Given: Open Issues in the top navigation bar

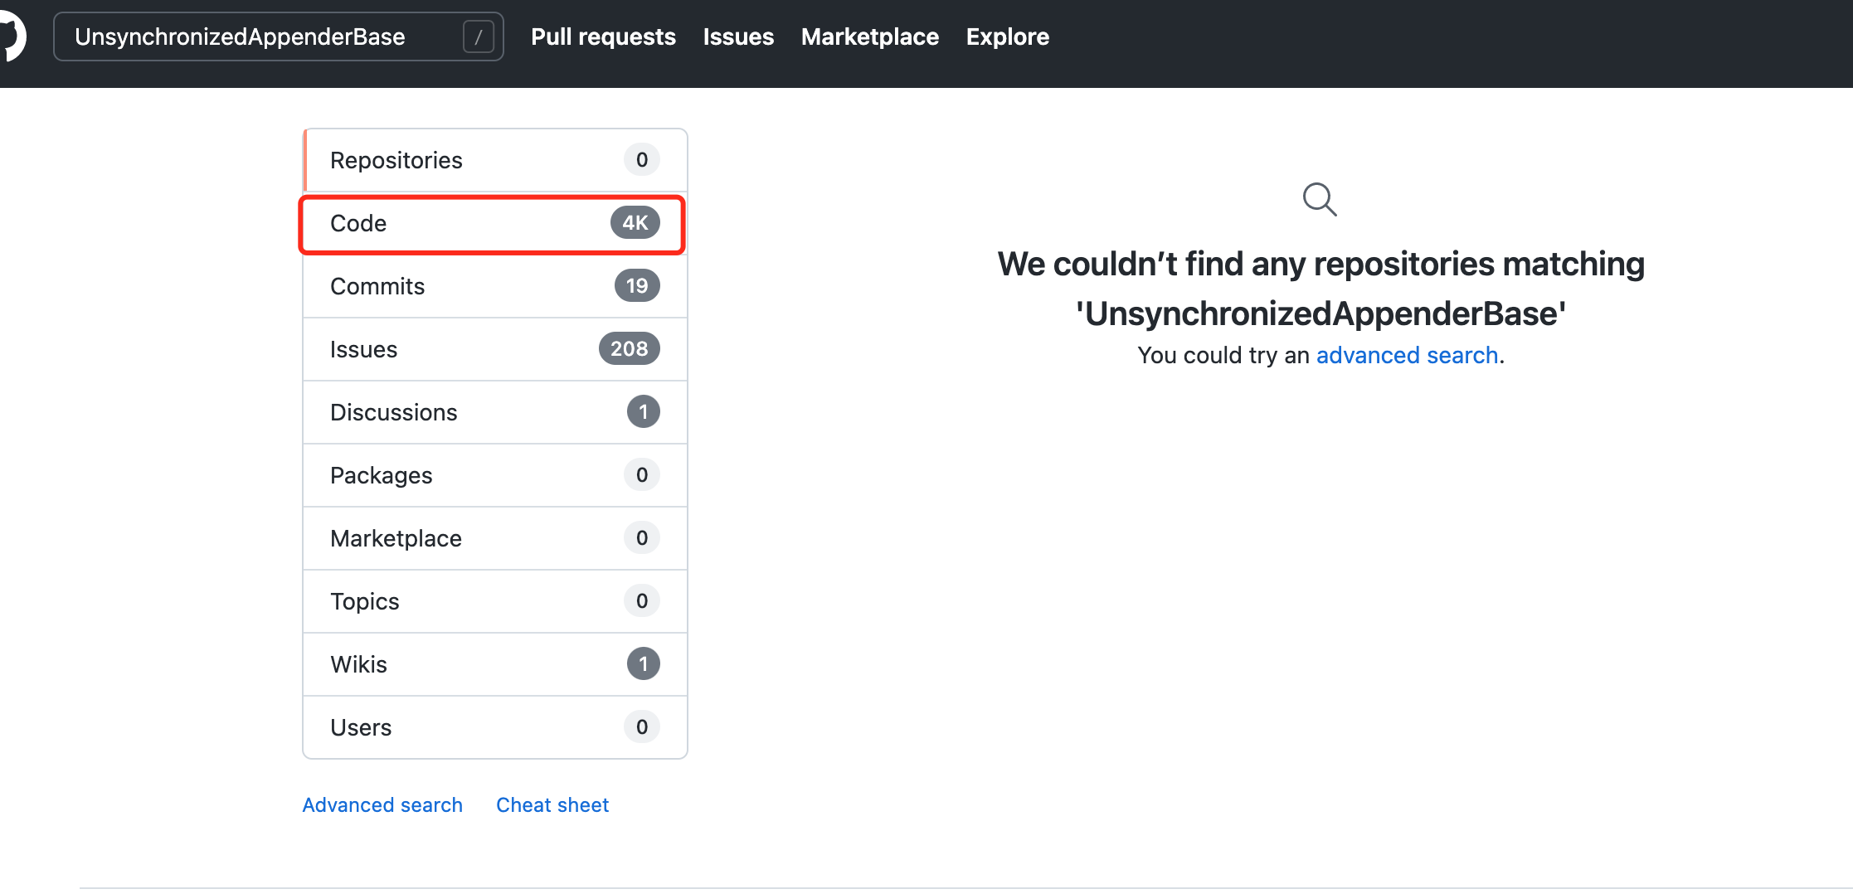Looking at the screenshot, I should click(738, 36).
